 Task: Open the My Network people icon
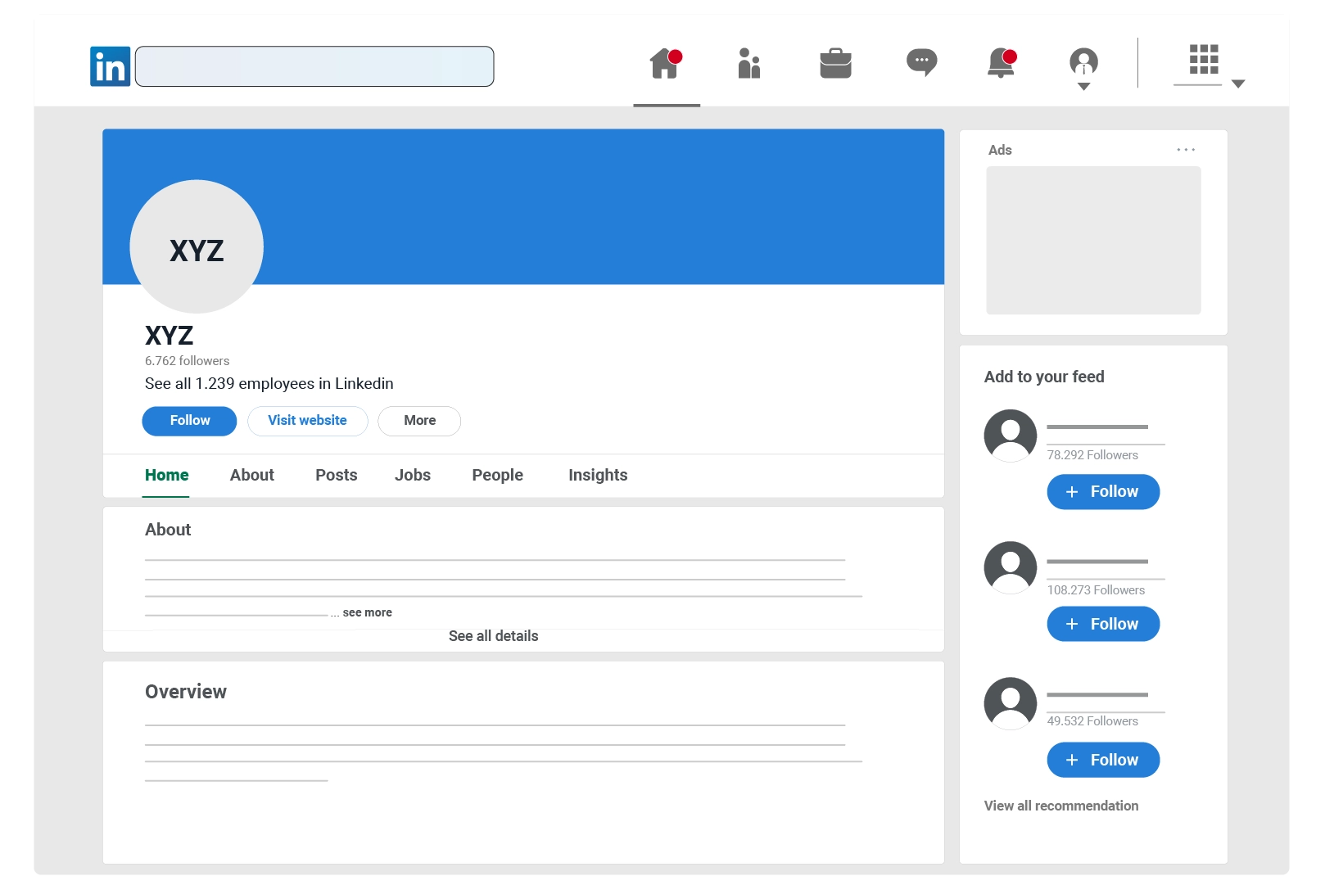[x=748, y=63]
